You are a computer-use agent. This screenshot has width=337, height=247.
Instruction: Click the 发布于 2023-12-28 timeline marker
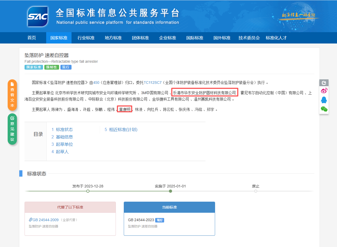pyautogui.click(x=88, y=191)
